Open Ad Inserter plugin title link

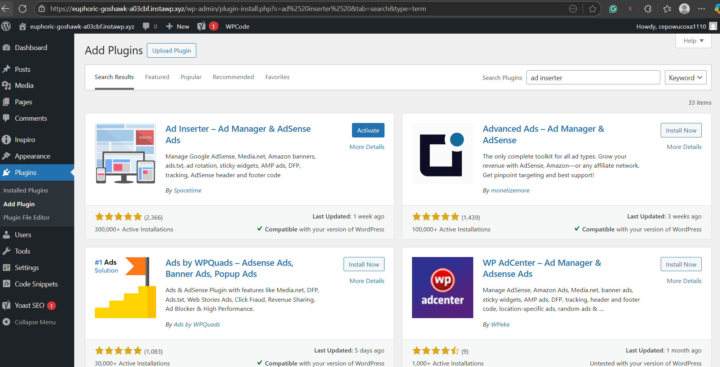pos(238,134)
